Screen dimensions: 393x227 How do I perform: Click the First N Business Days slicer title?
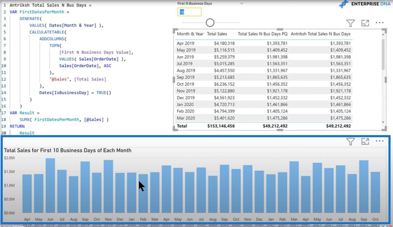click(x=195, y=4)
